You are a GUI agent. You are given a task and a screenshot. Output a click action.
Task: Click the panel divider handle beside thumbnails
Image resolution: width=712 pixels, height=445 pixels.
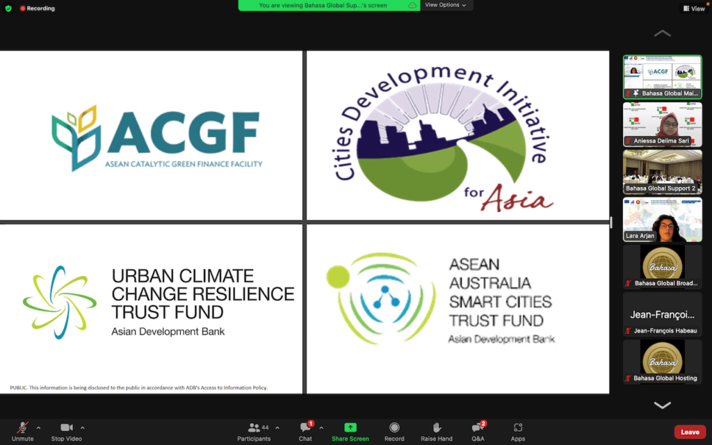(611, 222)
